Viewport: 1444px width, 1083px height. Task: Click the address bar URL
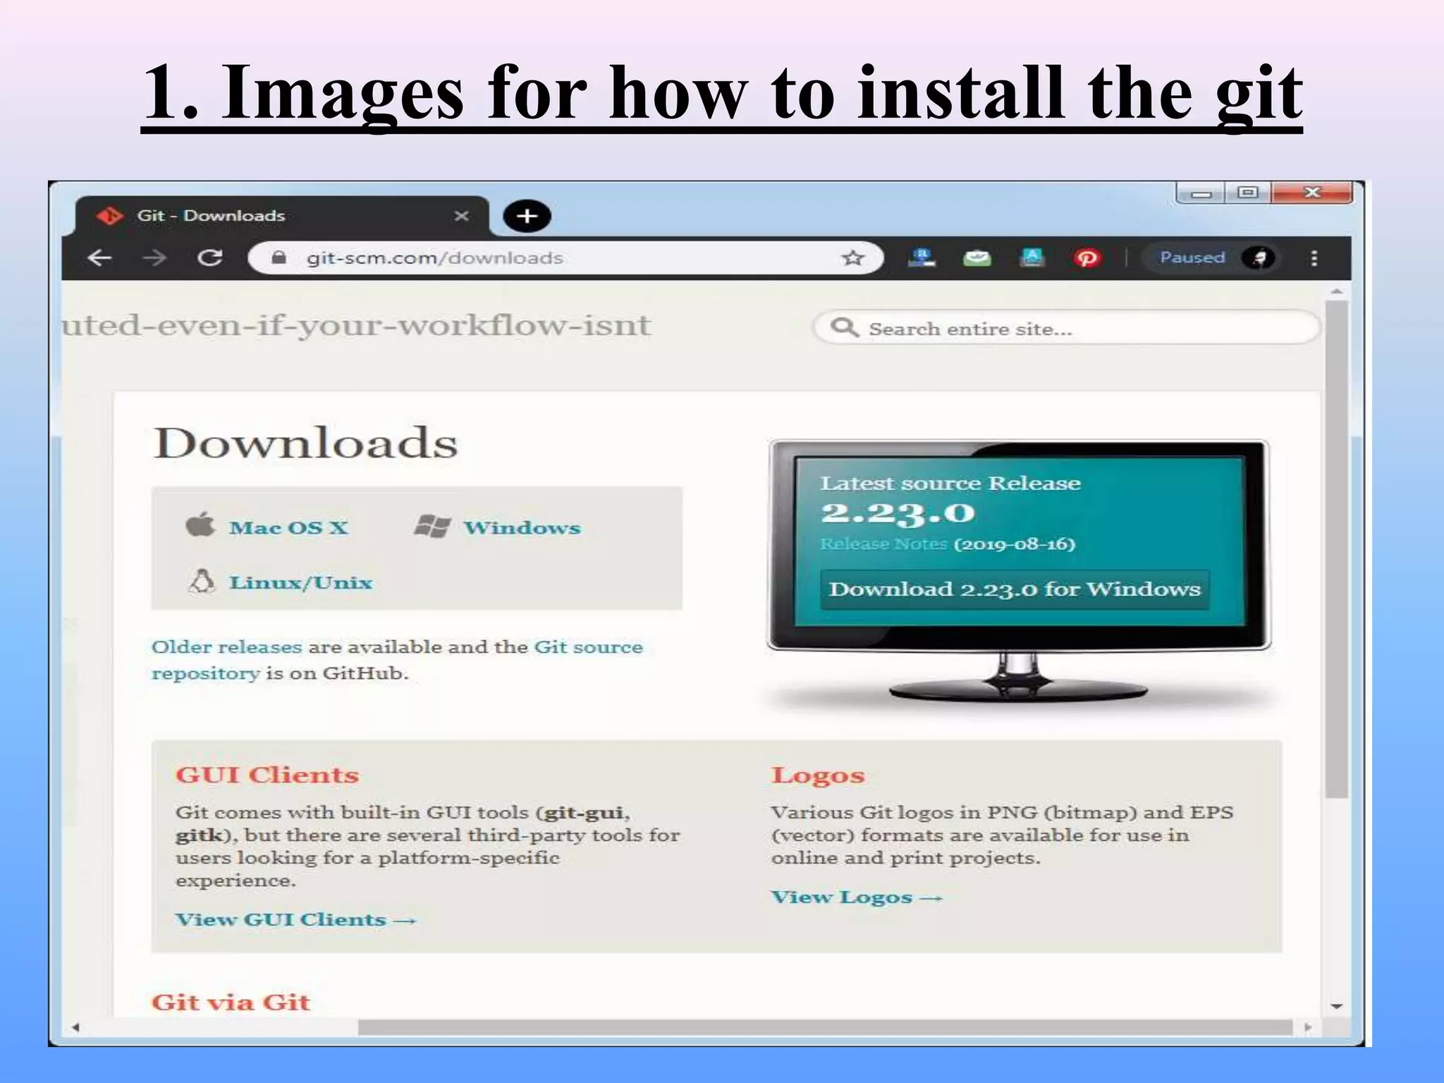click(434, 258)
